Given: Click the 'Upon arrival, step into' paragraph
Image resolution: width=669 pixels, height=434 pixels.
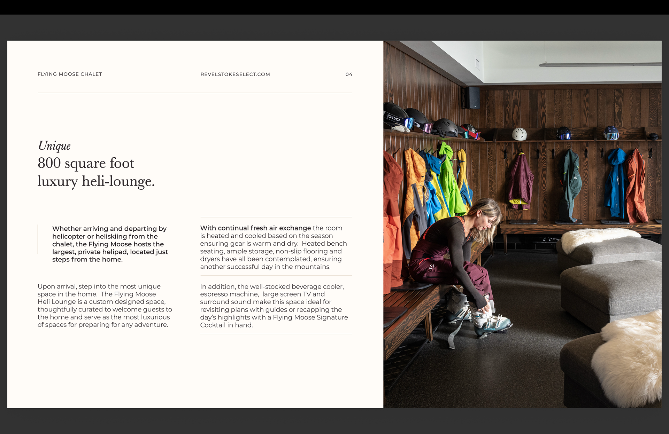Looking at the screenshot, I should (x=105, y=306).
